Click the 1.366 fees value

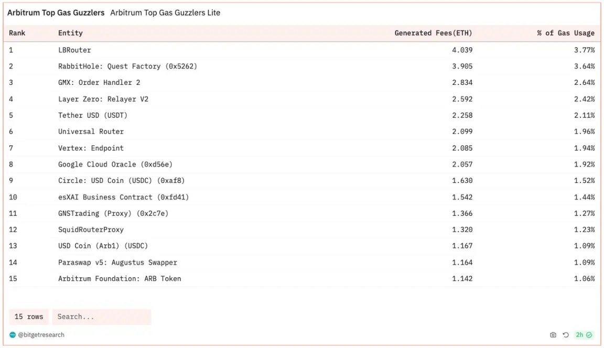pyautogui.click(x=462, y=213)
